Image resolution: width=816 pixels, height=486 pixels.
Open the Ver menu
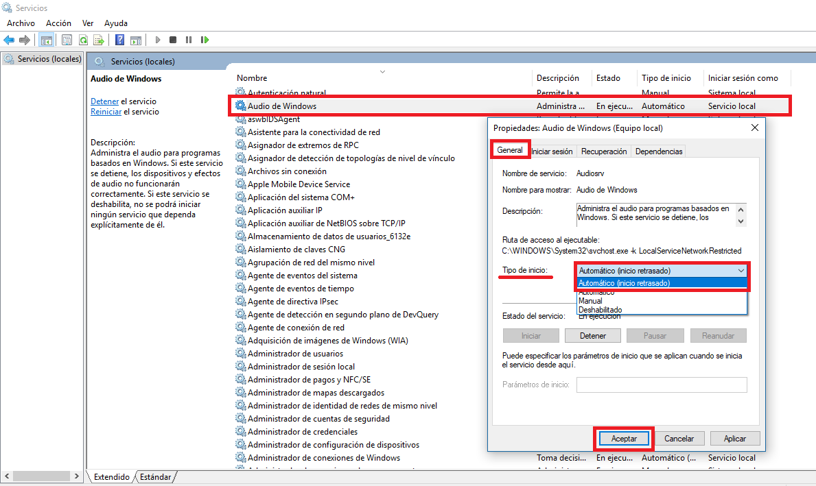tap(88, 23)
